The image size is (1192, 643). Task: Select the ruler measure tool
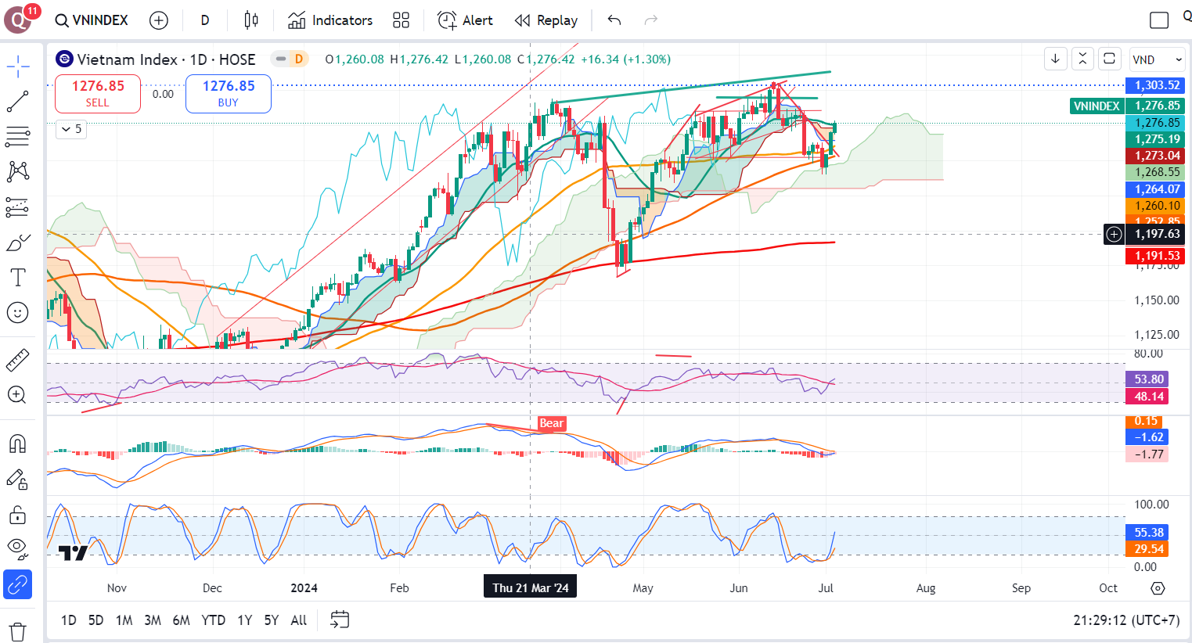(17, 360)
